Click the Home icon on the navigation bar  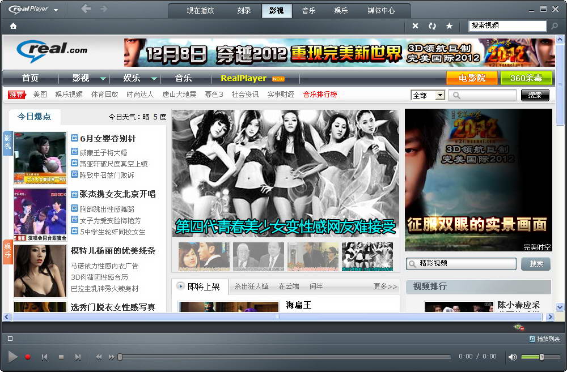click(x=12, y=25)
